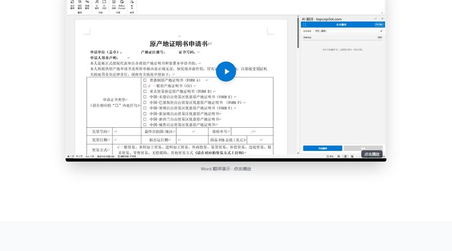Check the FORM A certificate checkbox
The image size is (452, 251).
coord(145,80)
